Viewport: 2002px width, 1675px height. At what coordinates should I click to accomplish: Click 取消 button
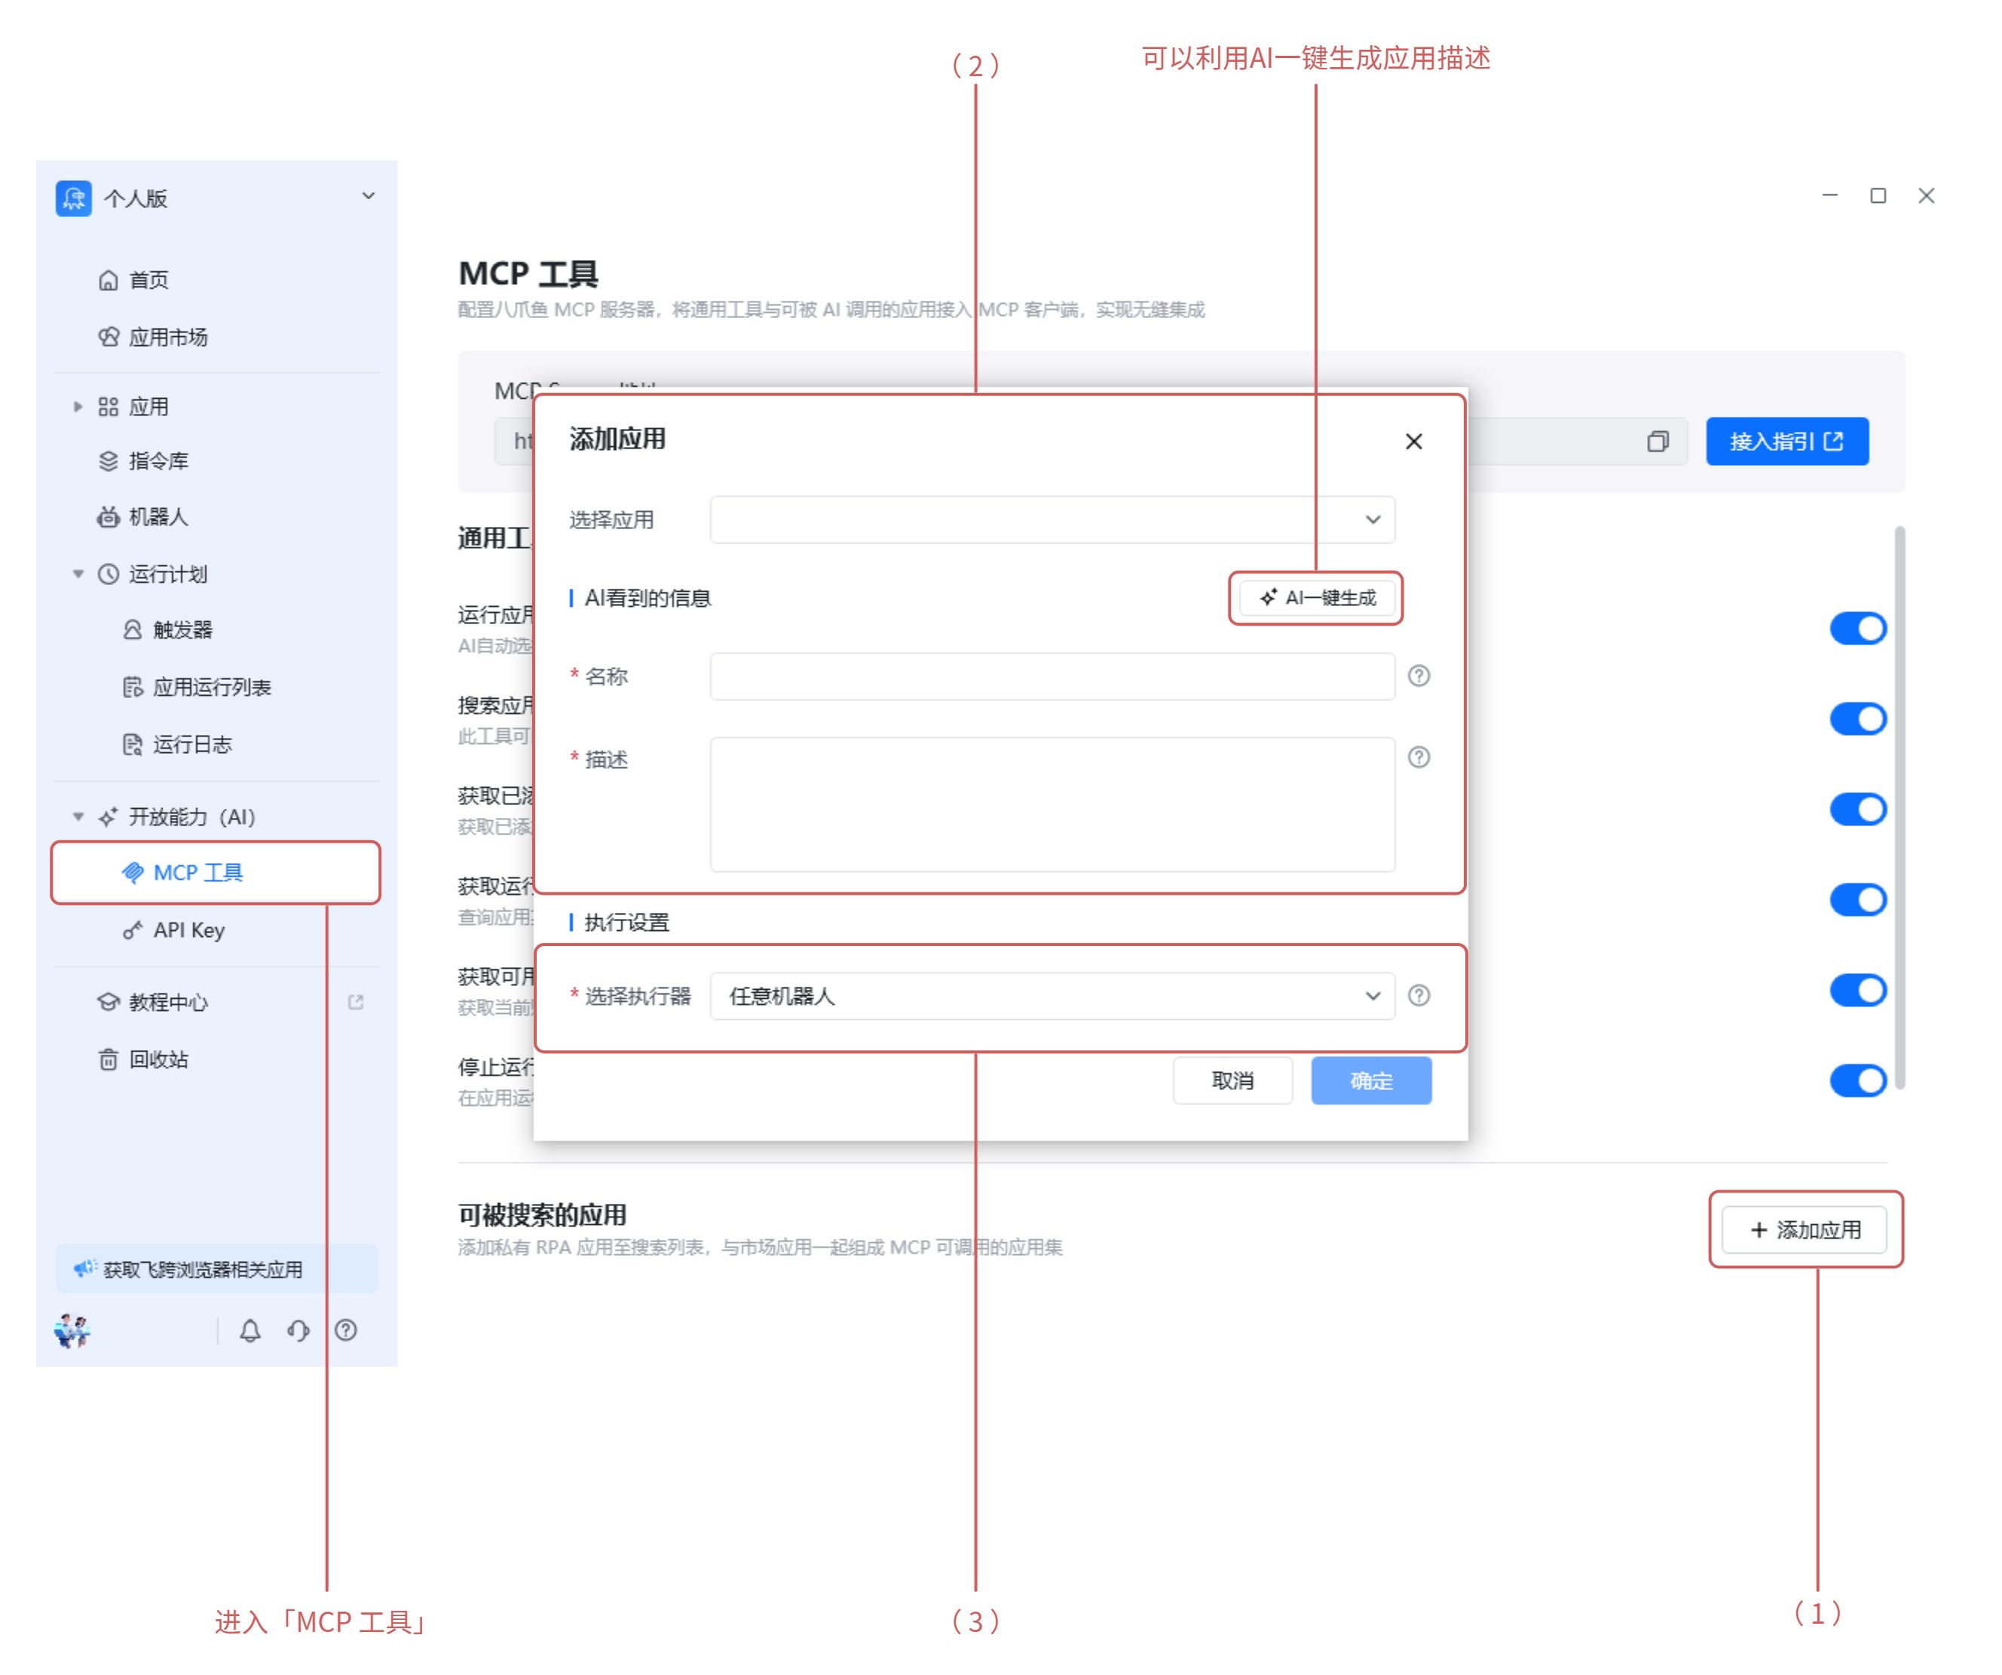coord(1234,1082)
